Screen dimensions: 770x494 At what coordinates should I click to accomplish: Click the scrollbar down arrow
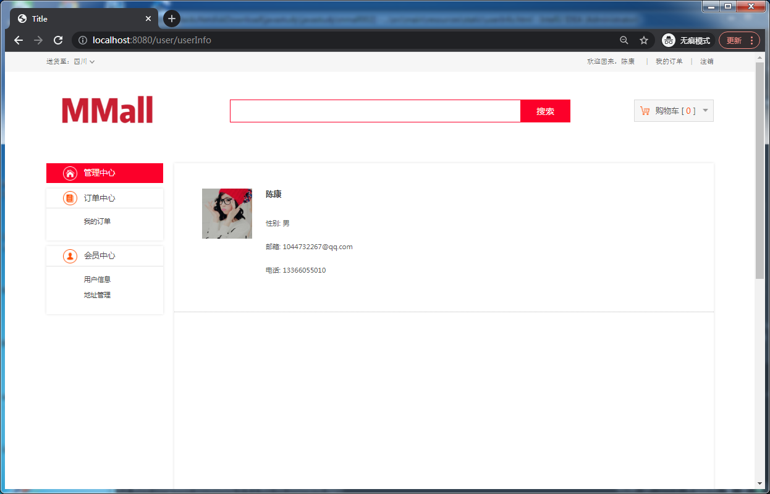759,483
